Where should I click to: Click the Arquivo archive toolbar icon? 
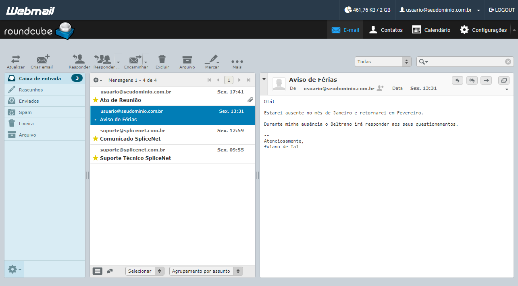pos(187,59)
